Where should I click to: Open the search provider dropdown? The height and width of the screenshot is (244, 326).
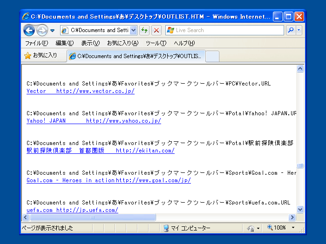(x=299, y=30)
